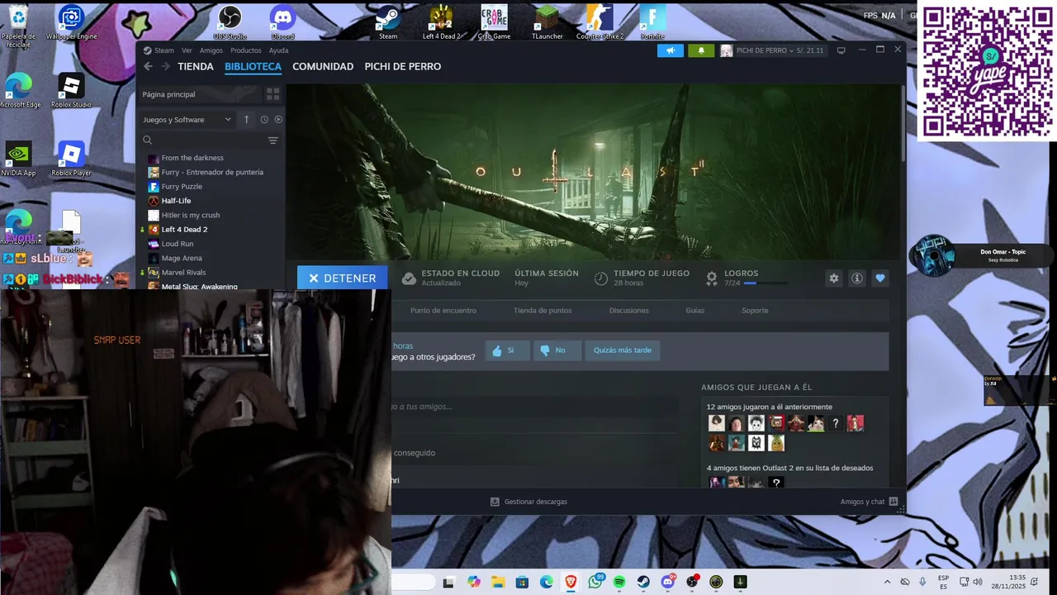The height and width of the screenshot is (595, 1057).
Task: Open Soporte link
Action: point(755,311)
